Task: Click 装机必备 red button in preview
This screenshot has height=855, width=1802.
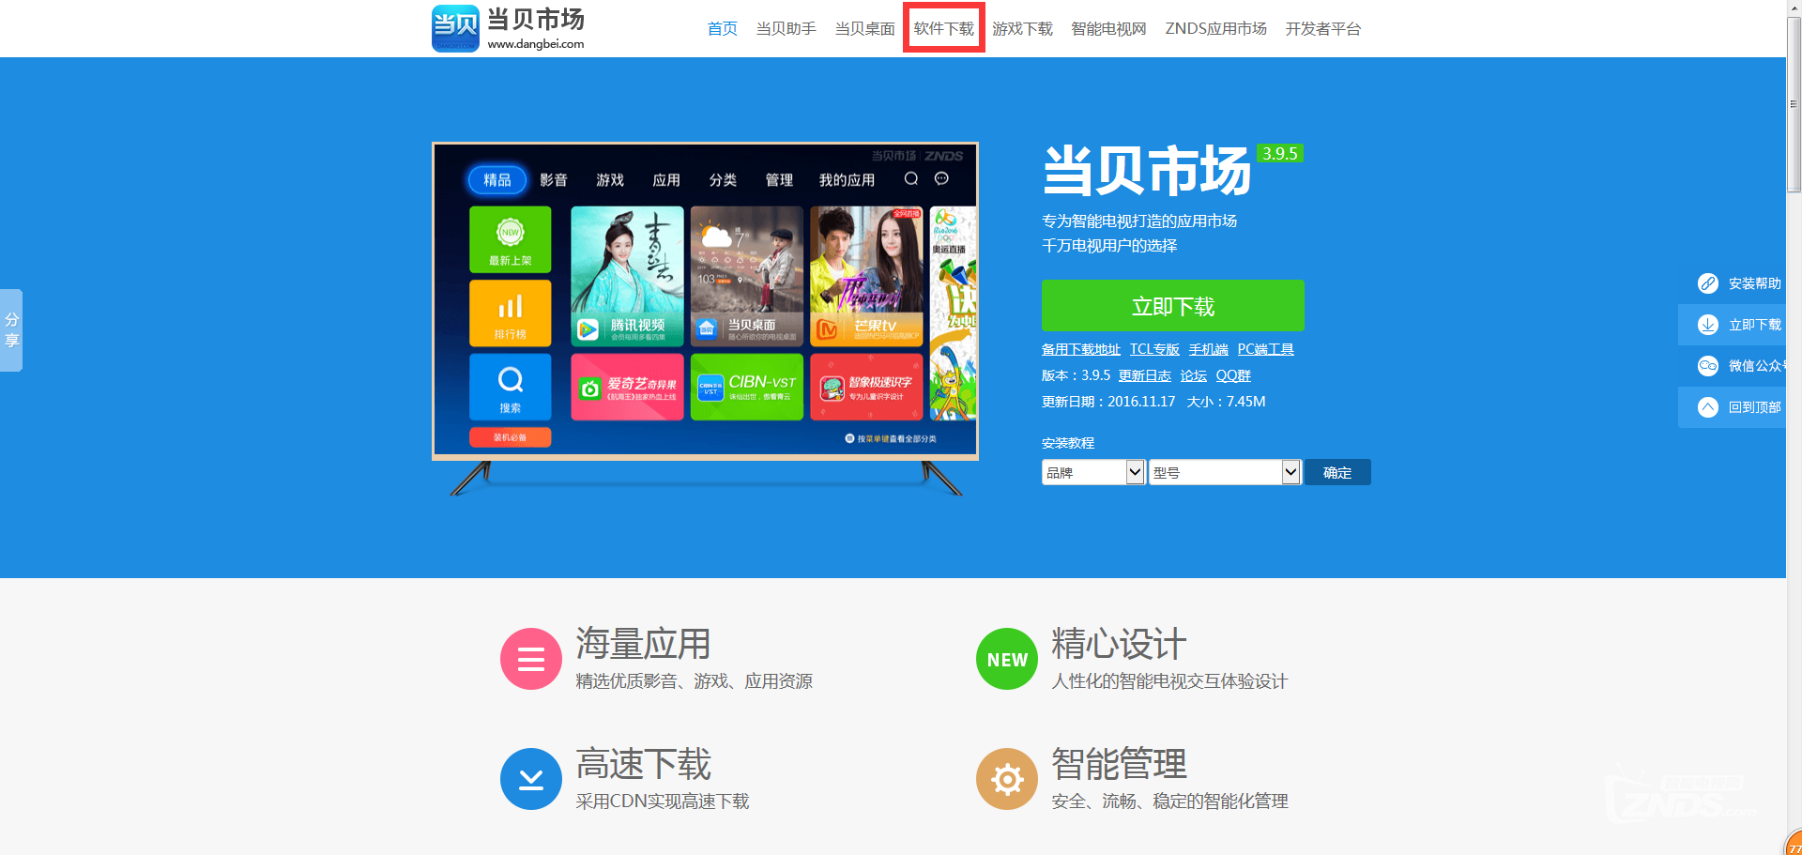Action: tap(511, 437)
